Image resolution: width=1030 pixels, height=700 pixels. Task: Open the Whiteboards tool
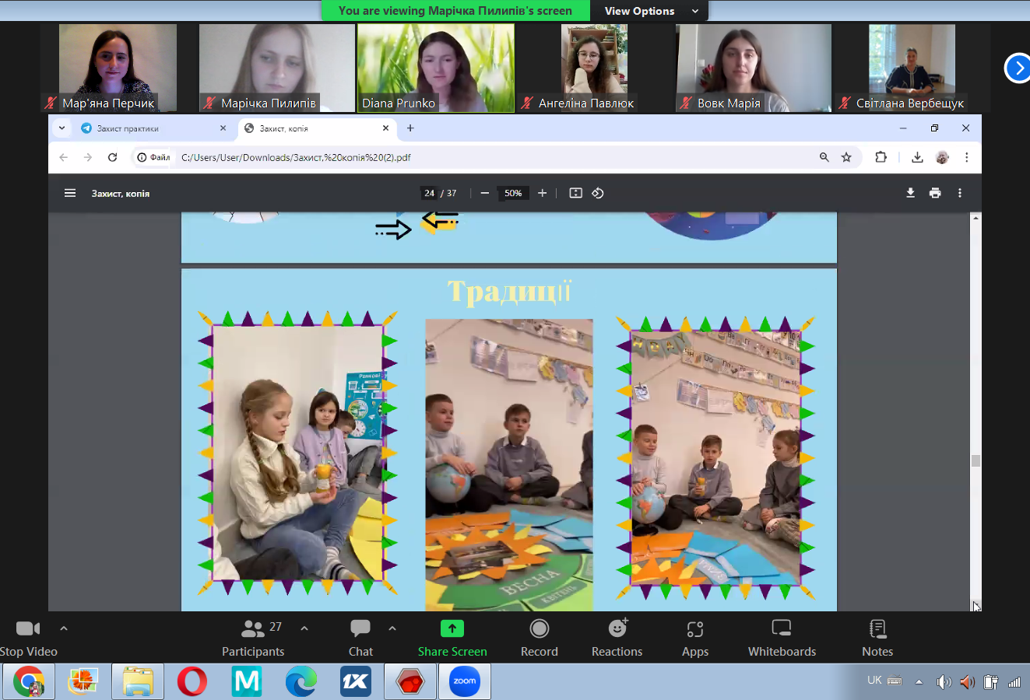781,628
